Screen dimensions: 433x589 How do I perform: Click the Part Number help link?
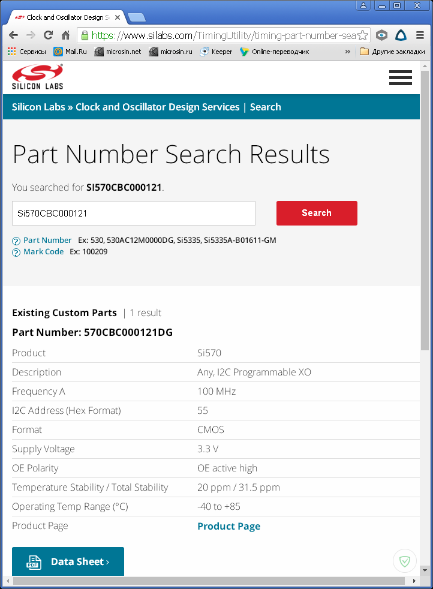(x=47, y=240)
